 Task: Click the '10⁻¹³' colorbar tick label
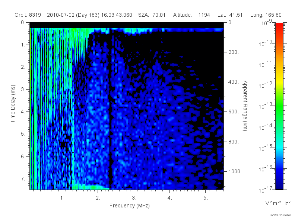(266, 106)
